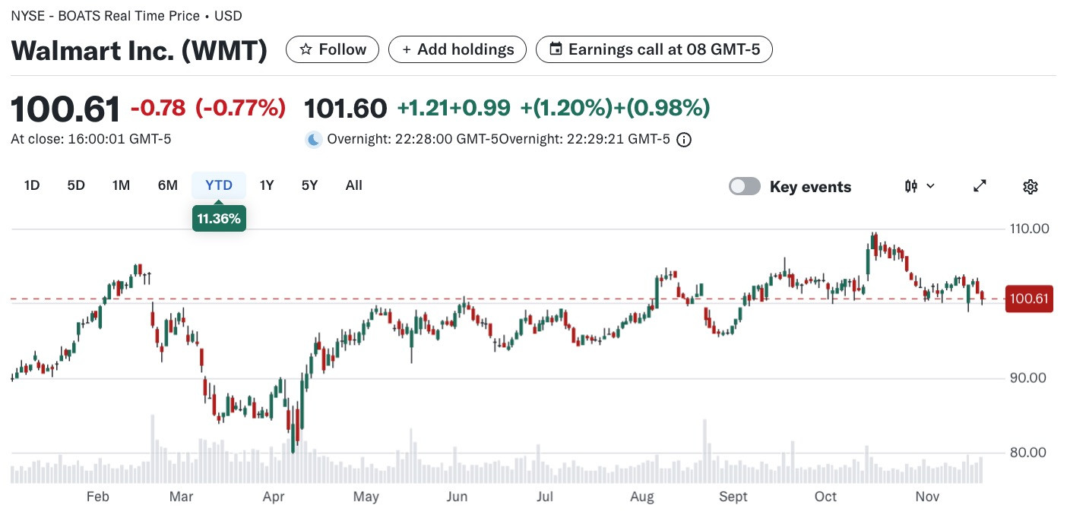Open chart settings gear
Image resolution: width=1067 pixels, height=518 pixels.
[x=1031, y=186]
